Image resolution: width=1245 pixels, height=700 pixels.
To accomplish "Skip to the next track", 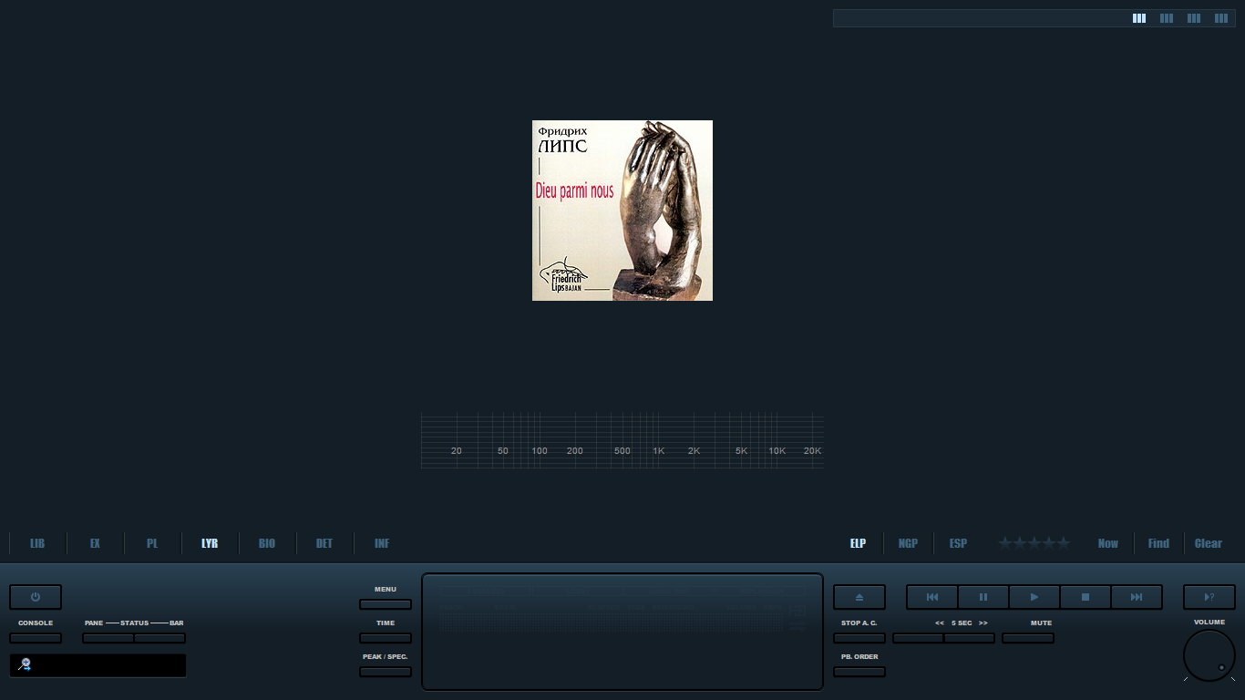I will click(x=1137, y=597).
